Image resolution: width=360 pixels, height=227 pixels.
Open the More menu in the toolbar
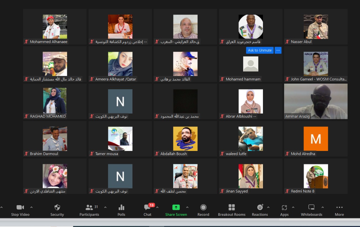pos(339,208)
